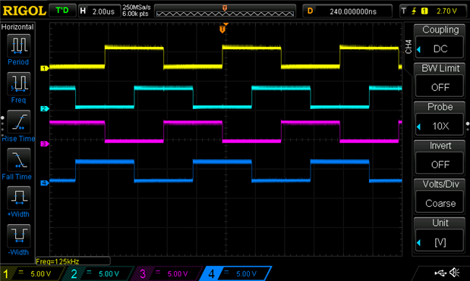Click the delay value 240.000000ns field
The image size is (470, 281).
(348, 11)
